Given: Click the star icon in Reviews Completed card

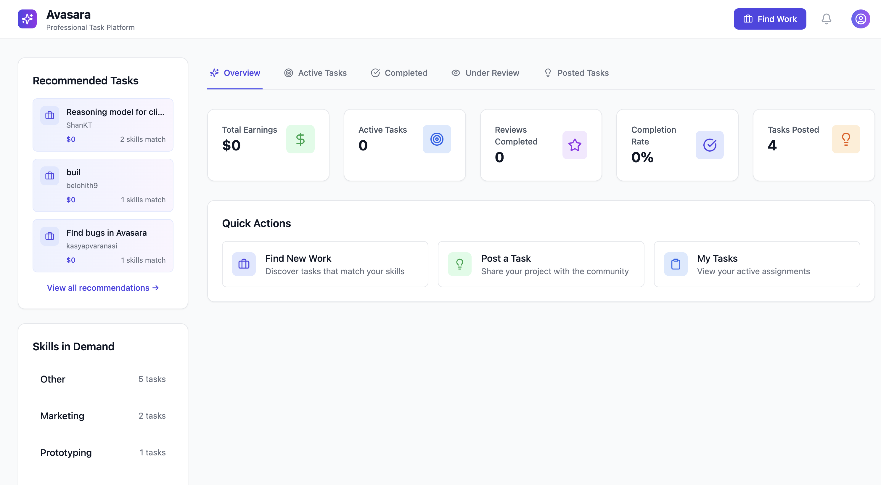Looking at the screenshot, I should tap(575, 145).
